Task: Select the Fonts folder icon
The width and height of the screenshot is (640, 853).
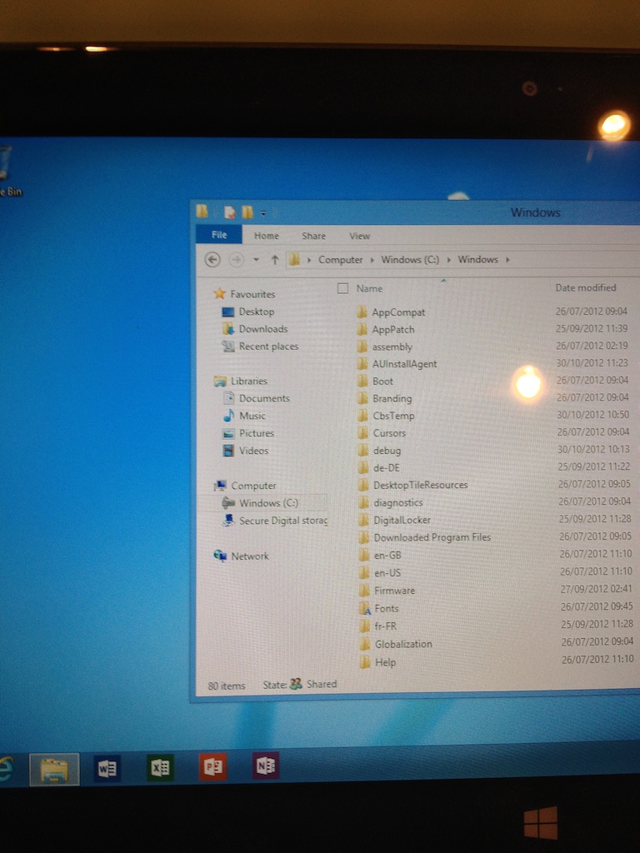Action: pyautogui.click(x=365, y=608)
